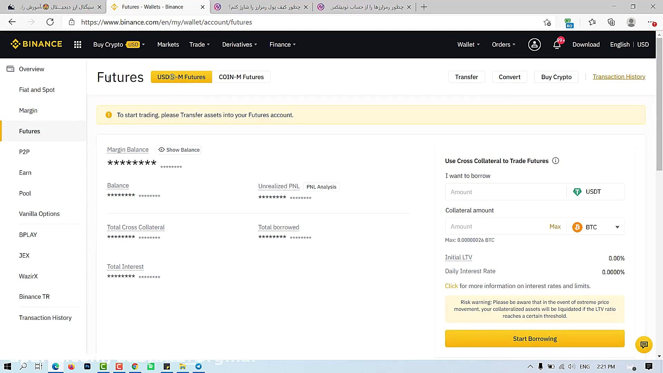Image resolution: width=663 pixels, height=373 pixels.
Task: Open BTC collateral coin dropdown
Action: (x=596, y=227)
